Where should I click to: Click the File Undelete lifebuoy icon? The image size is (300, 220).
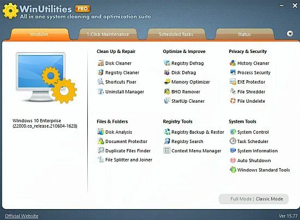pos(233,101)
